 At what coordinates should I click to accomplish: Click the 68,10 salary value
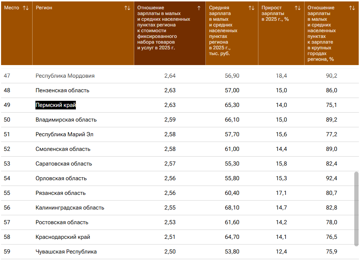[232, 208]
